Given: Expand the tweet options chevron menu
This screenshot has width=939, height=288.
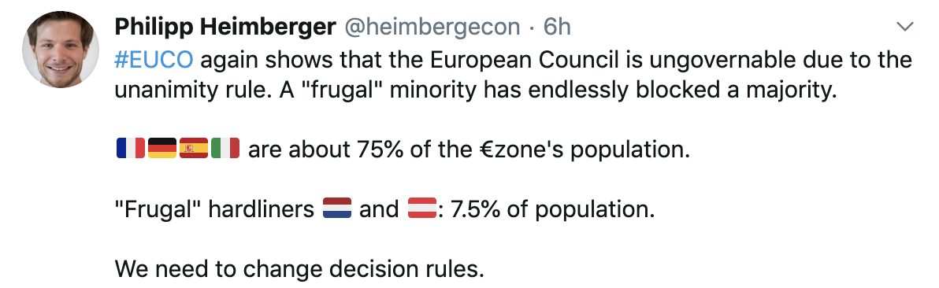Looking at the screenshot, I should [904, 26].
